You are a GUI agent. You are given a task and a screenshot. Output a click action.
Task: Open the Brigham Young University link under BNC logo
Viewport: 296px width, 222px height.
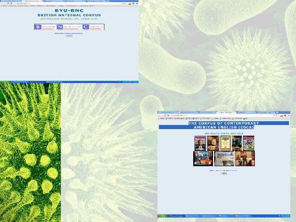click(69, 33)
